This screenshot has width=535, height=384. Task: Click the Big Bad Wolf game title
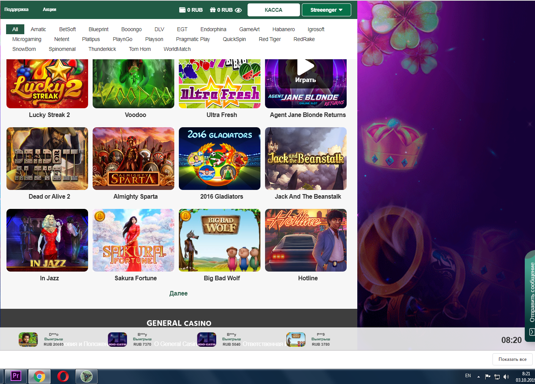coord(222,278)
